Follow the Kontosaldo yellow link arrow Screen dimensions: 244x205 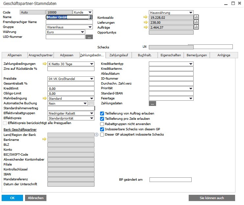(146, 17)
